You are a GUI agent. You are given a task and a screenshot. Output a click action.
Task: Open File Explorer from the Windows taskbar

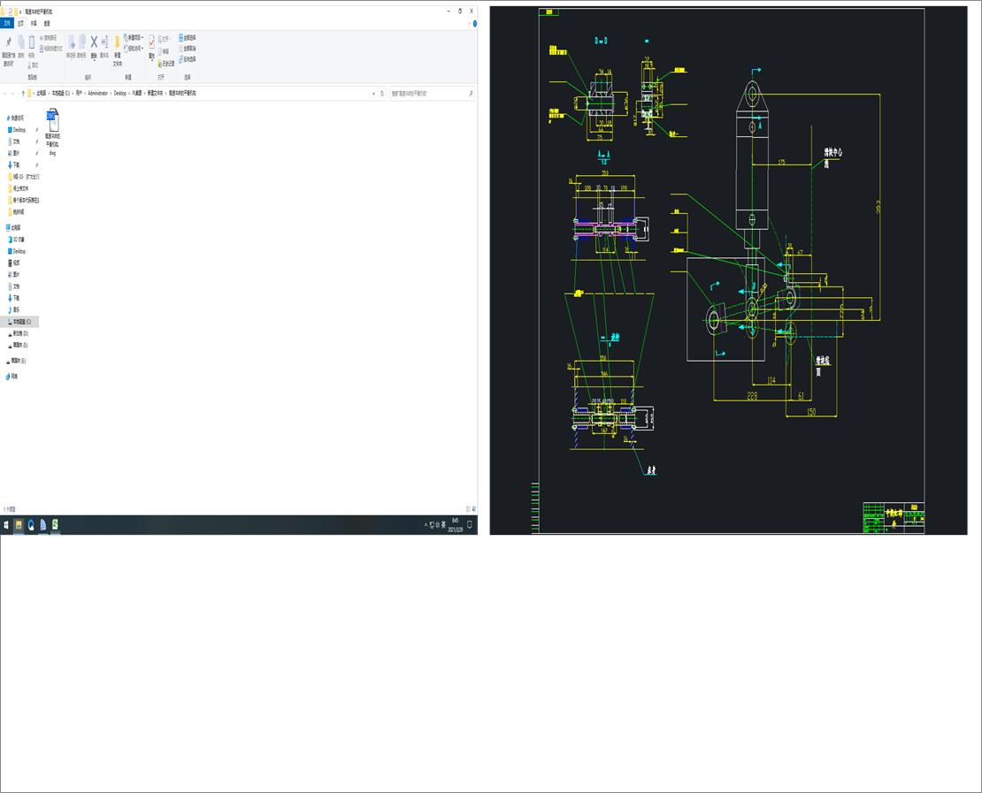(x=19, y=524)
